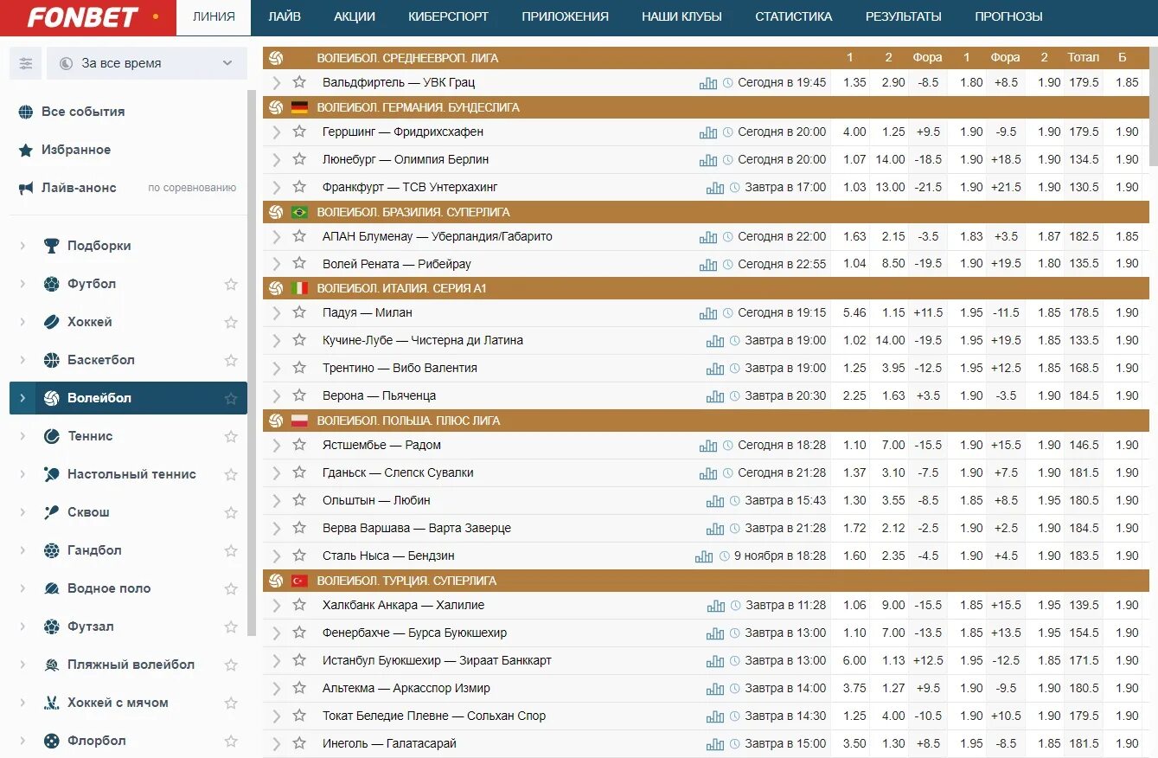This screenshot has height=758, width=1158.
Task: Click the trophy icon next to Подборки
Action: click(x=52, y=246)
